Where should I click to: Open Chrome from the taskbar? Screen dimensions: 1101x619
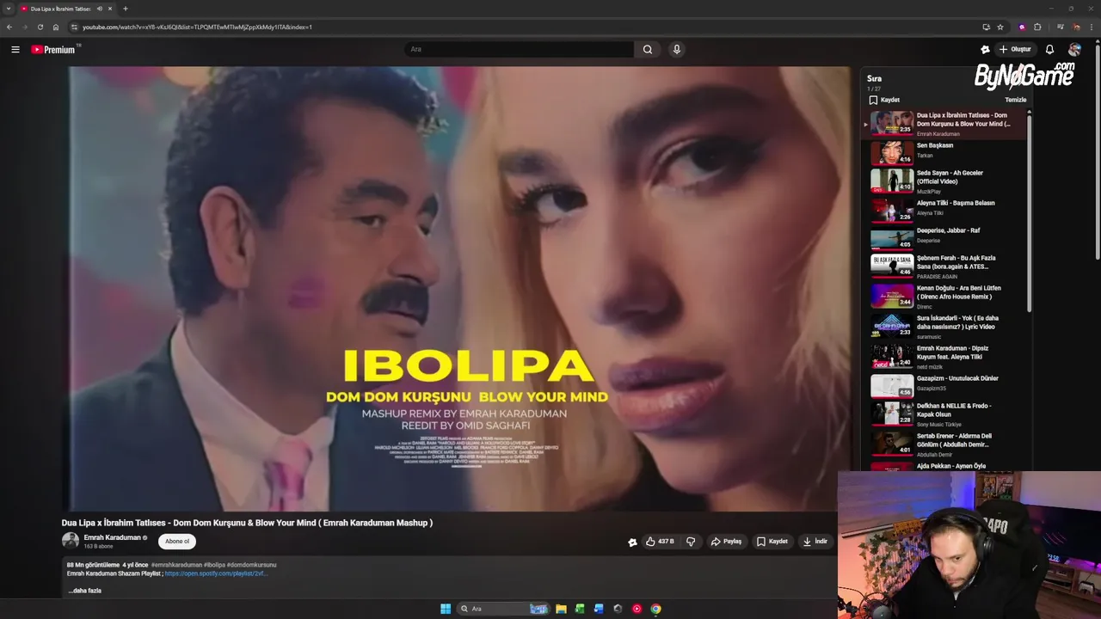tap(655, 609)
